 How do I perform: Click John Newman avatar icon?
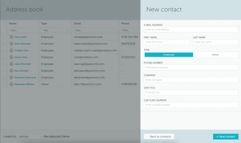[11, 44]
